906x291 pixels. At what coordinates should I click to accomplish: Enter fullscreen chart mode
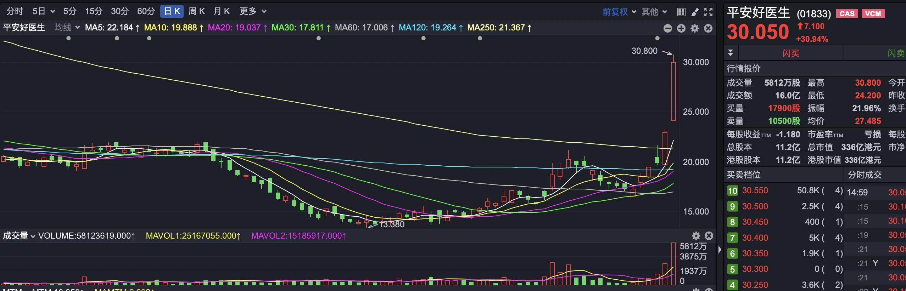(708, 12)
